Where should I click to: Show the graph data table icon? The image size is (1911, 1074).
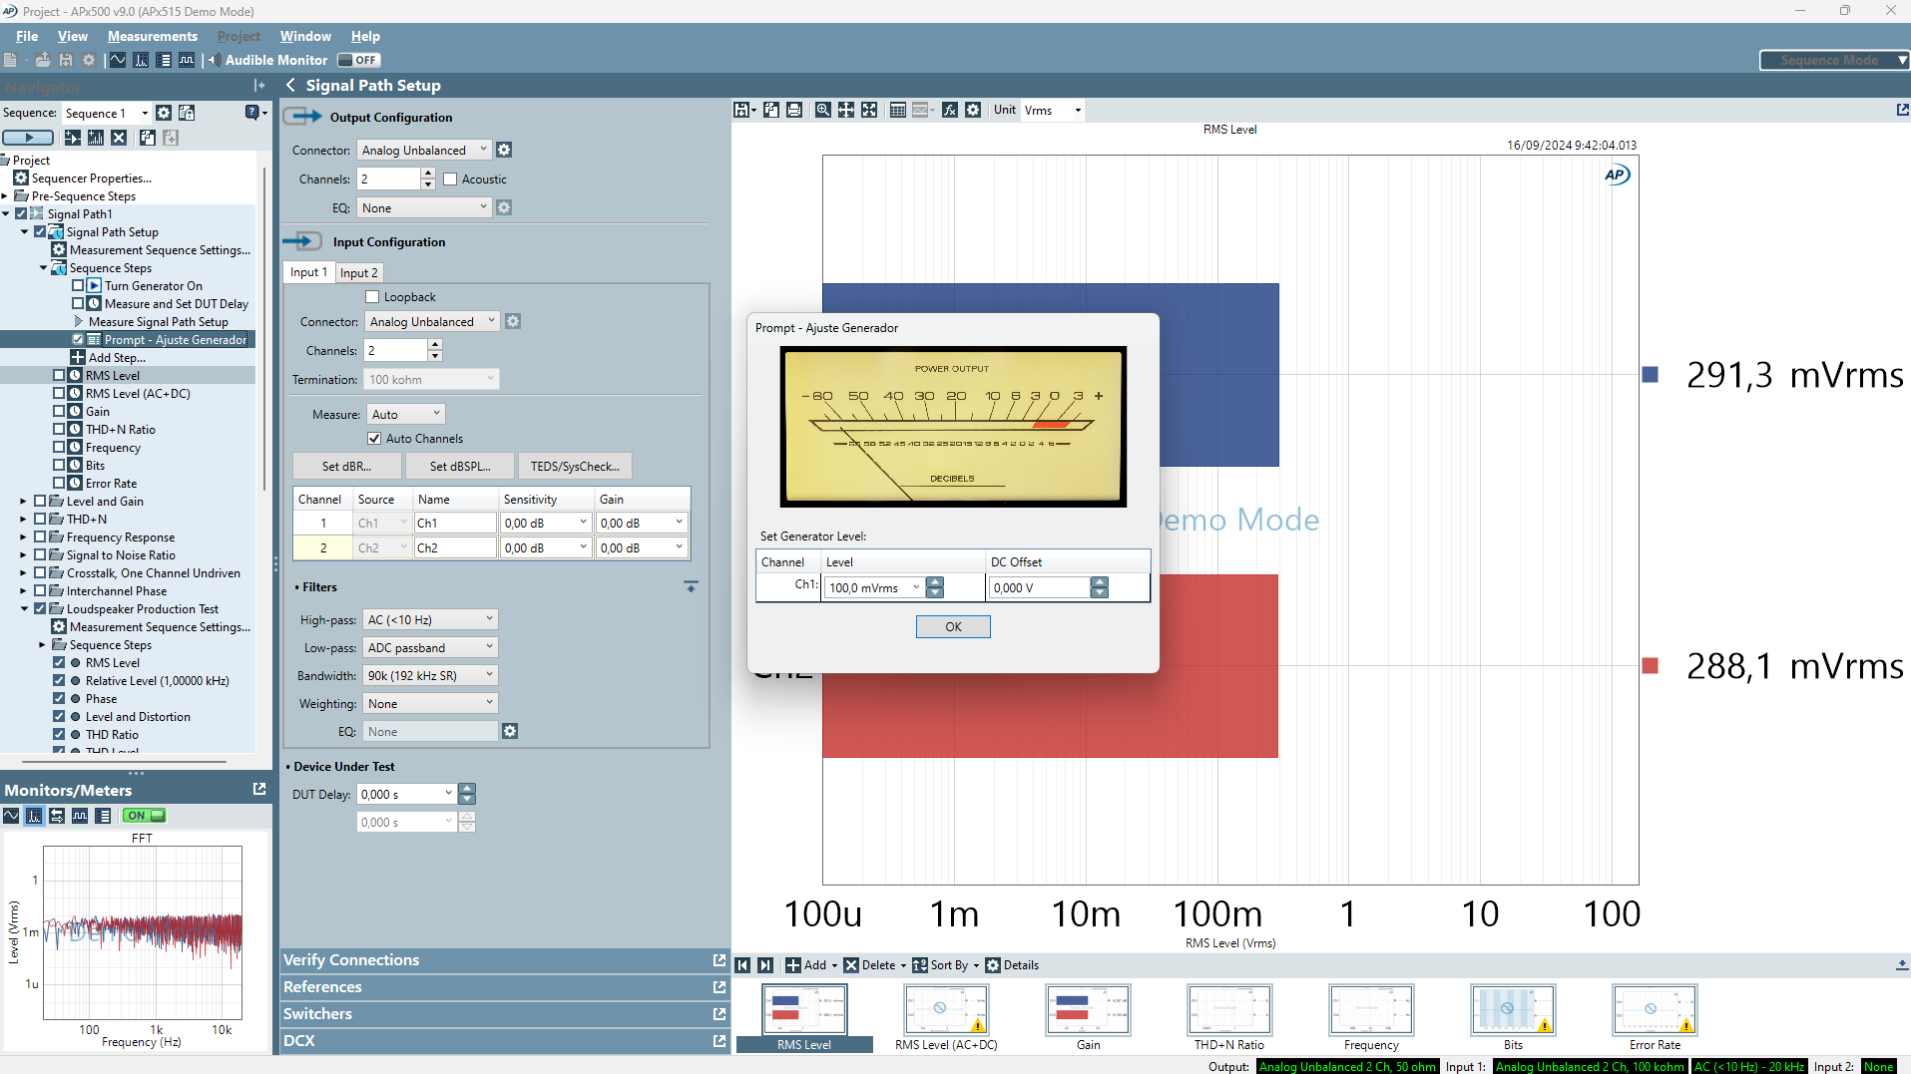898,110
